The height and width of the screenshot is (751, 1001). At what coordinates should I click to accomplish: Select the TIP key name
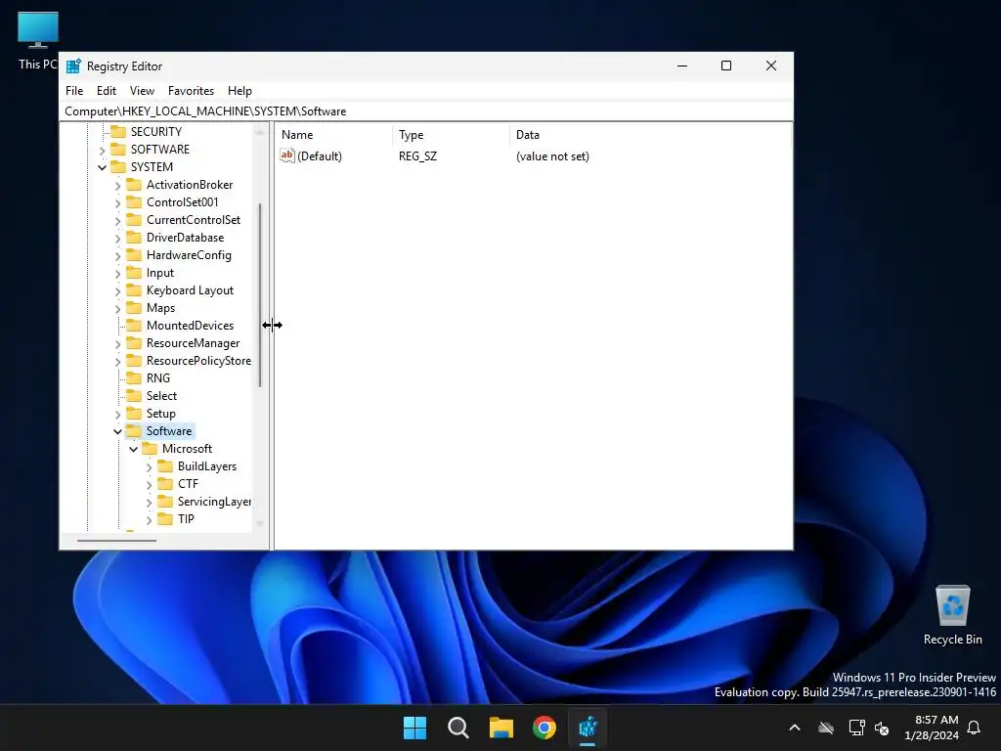pos(186,519)
